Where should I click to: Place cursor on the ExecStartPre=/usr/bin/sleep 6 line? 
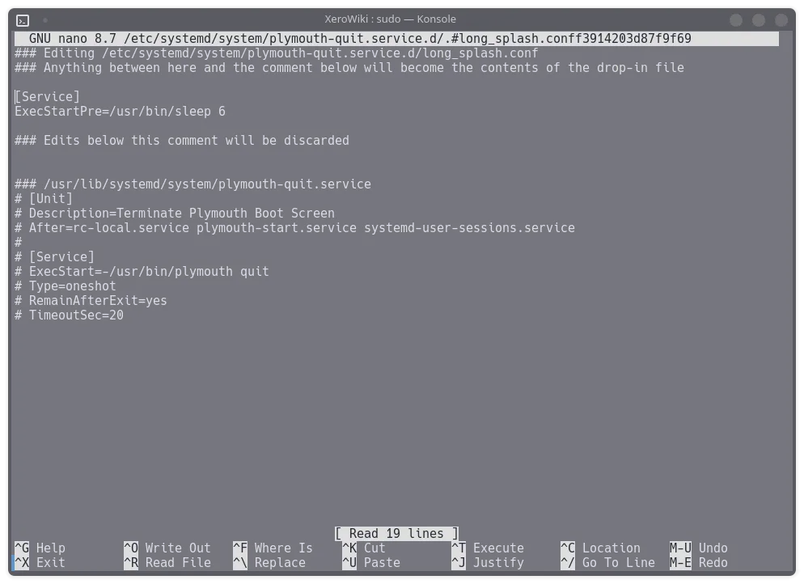pos(120,111)
